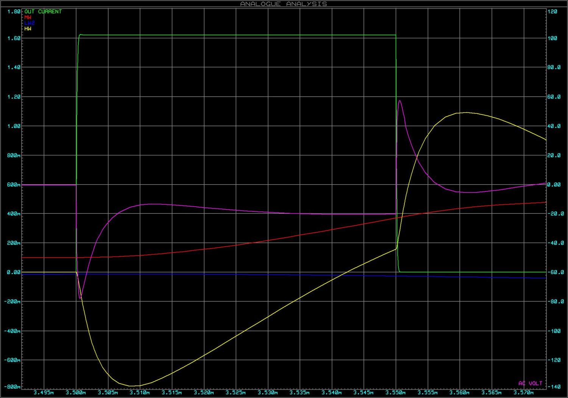This screenshot has width=568, height=398.
Task: Click the 3.565m time axis label
Action: point(492,393)
